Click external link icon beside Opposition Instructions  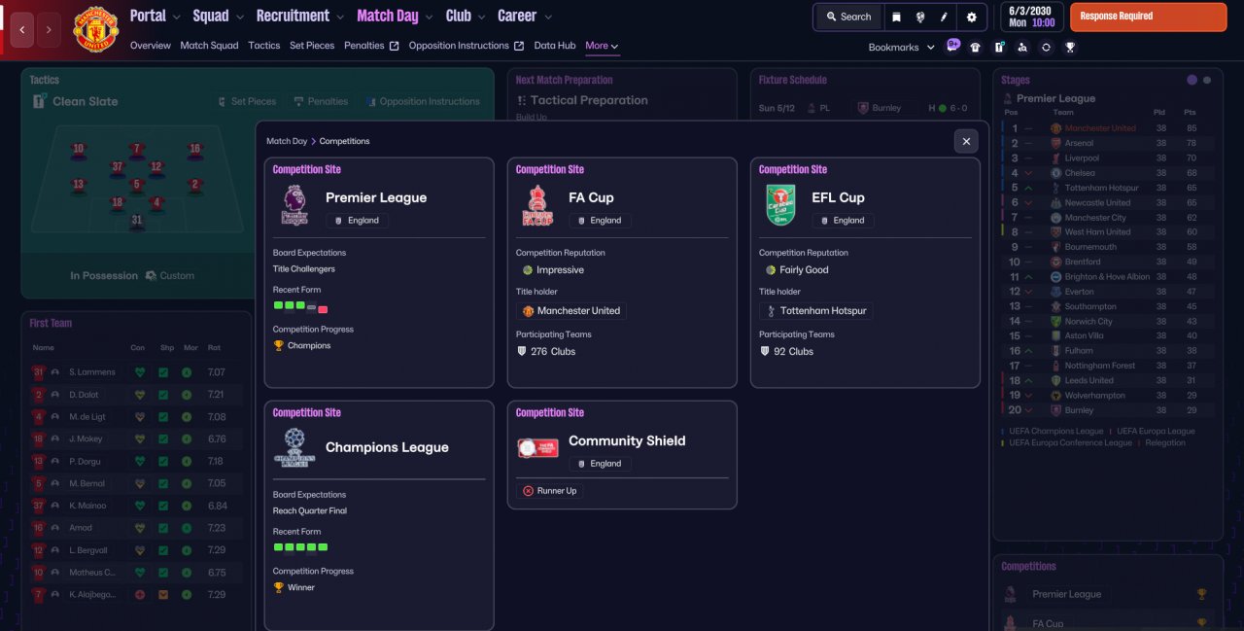(x=519, y=46)
